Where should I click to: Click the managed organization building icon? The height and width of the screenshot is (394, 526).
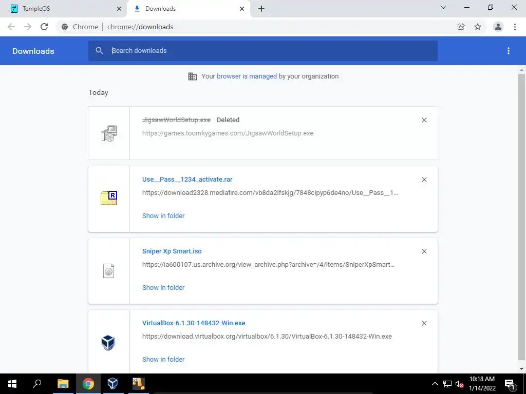click(x=193, y=76)
